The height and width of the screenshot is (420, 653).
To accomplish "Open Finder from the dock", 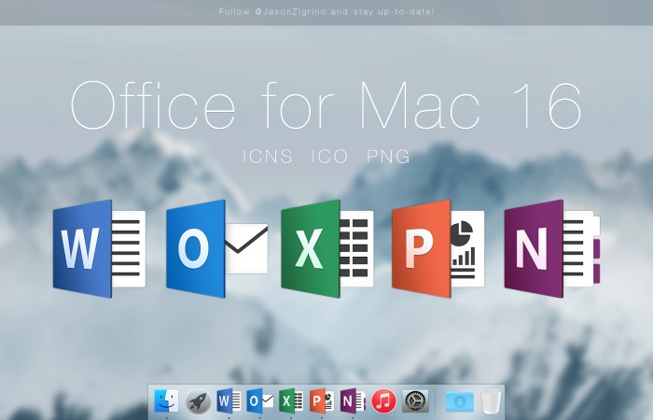I will (x=168, y=400).
